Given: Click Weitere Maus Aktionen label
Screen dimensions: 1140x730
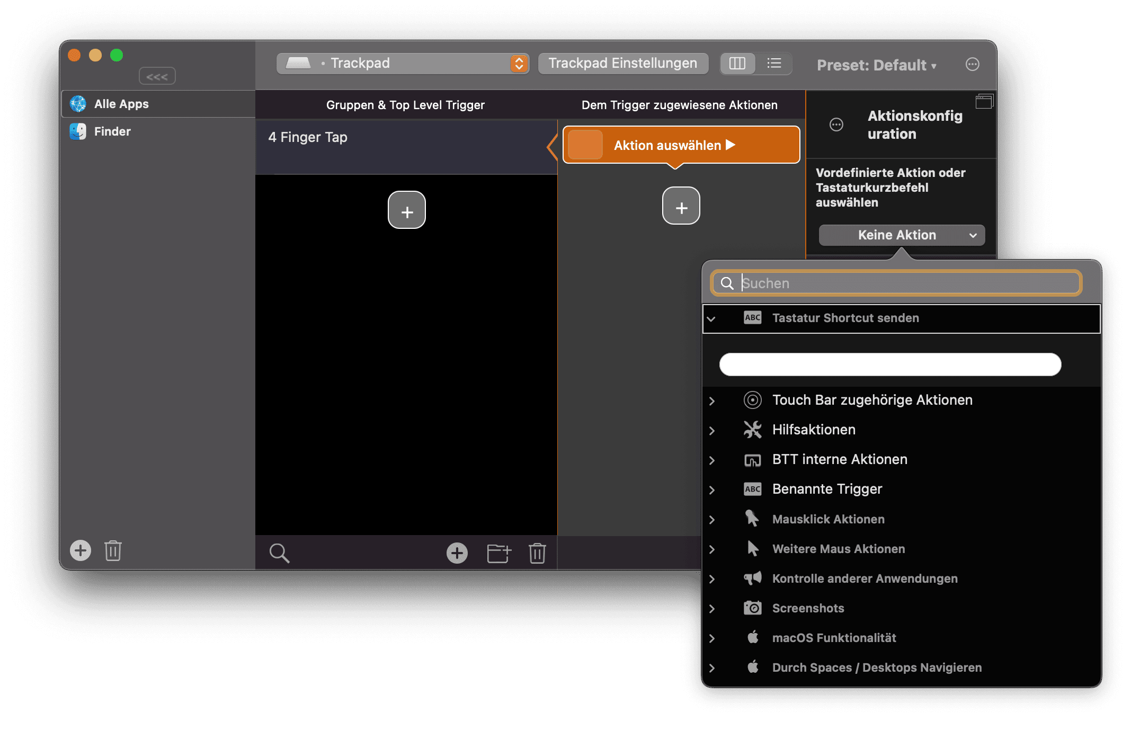Looking at the screenshot, I should (x=839, y=549).
